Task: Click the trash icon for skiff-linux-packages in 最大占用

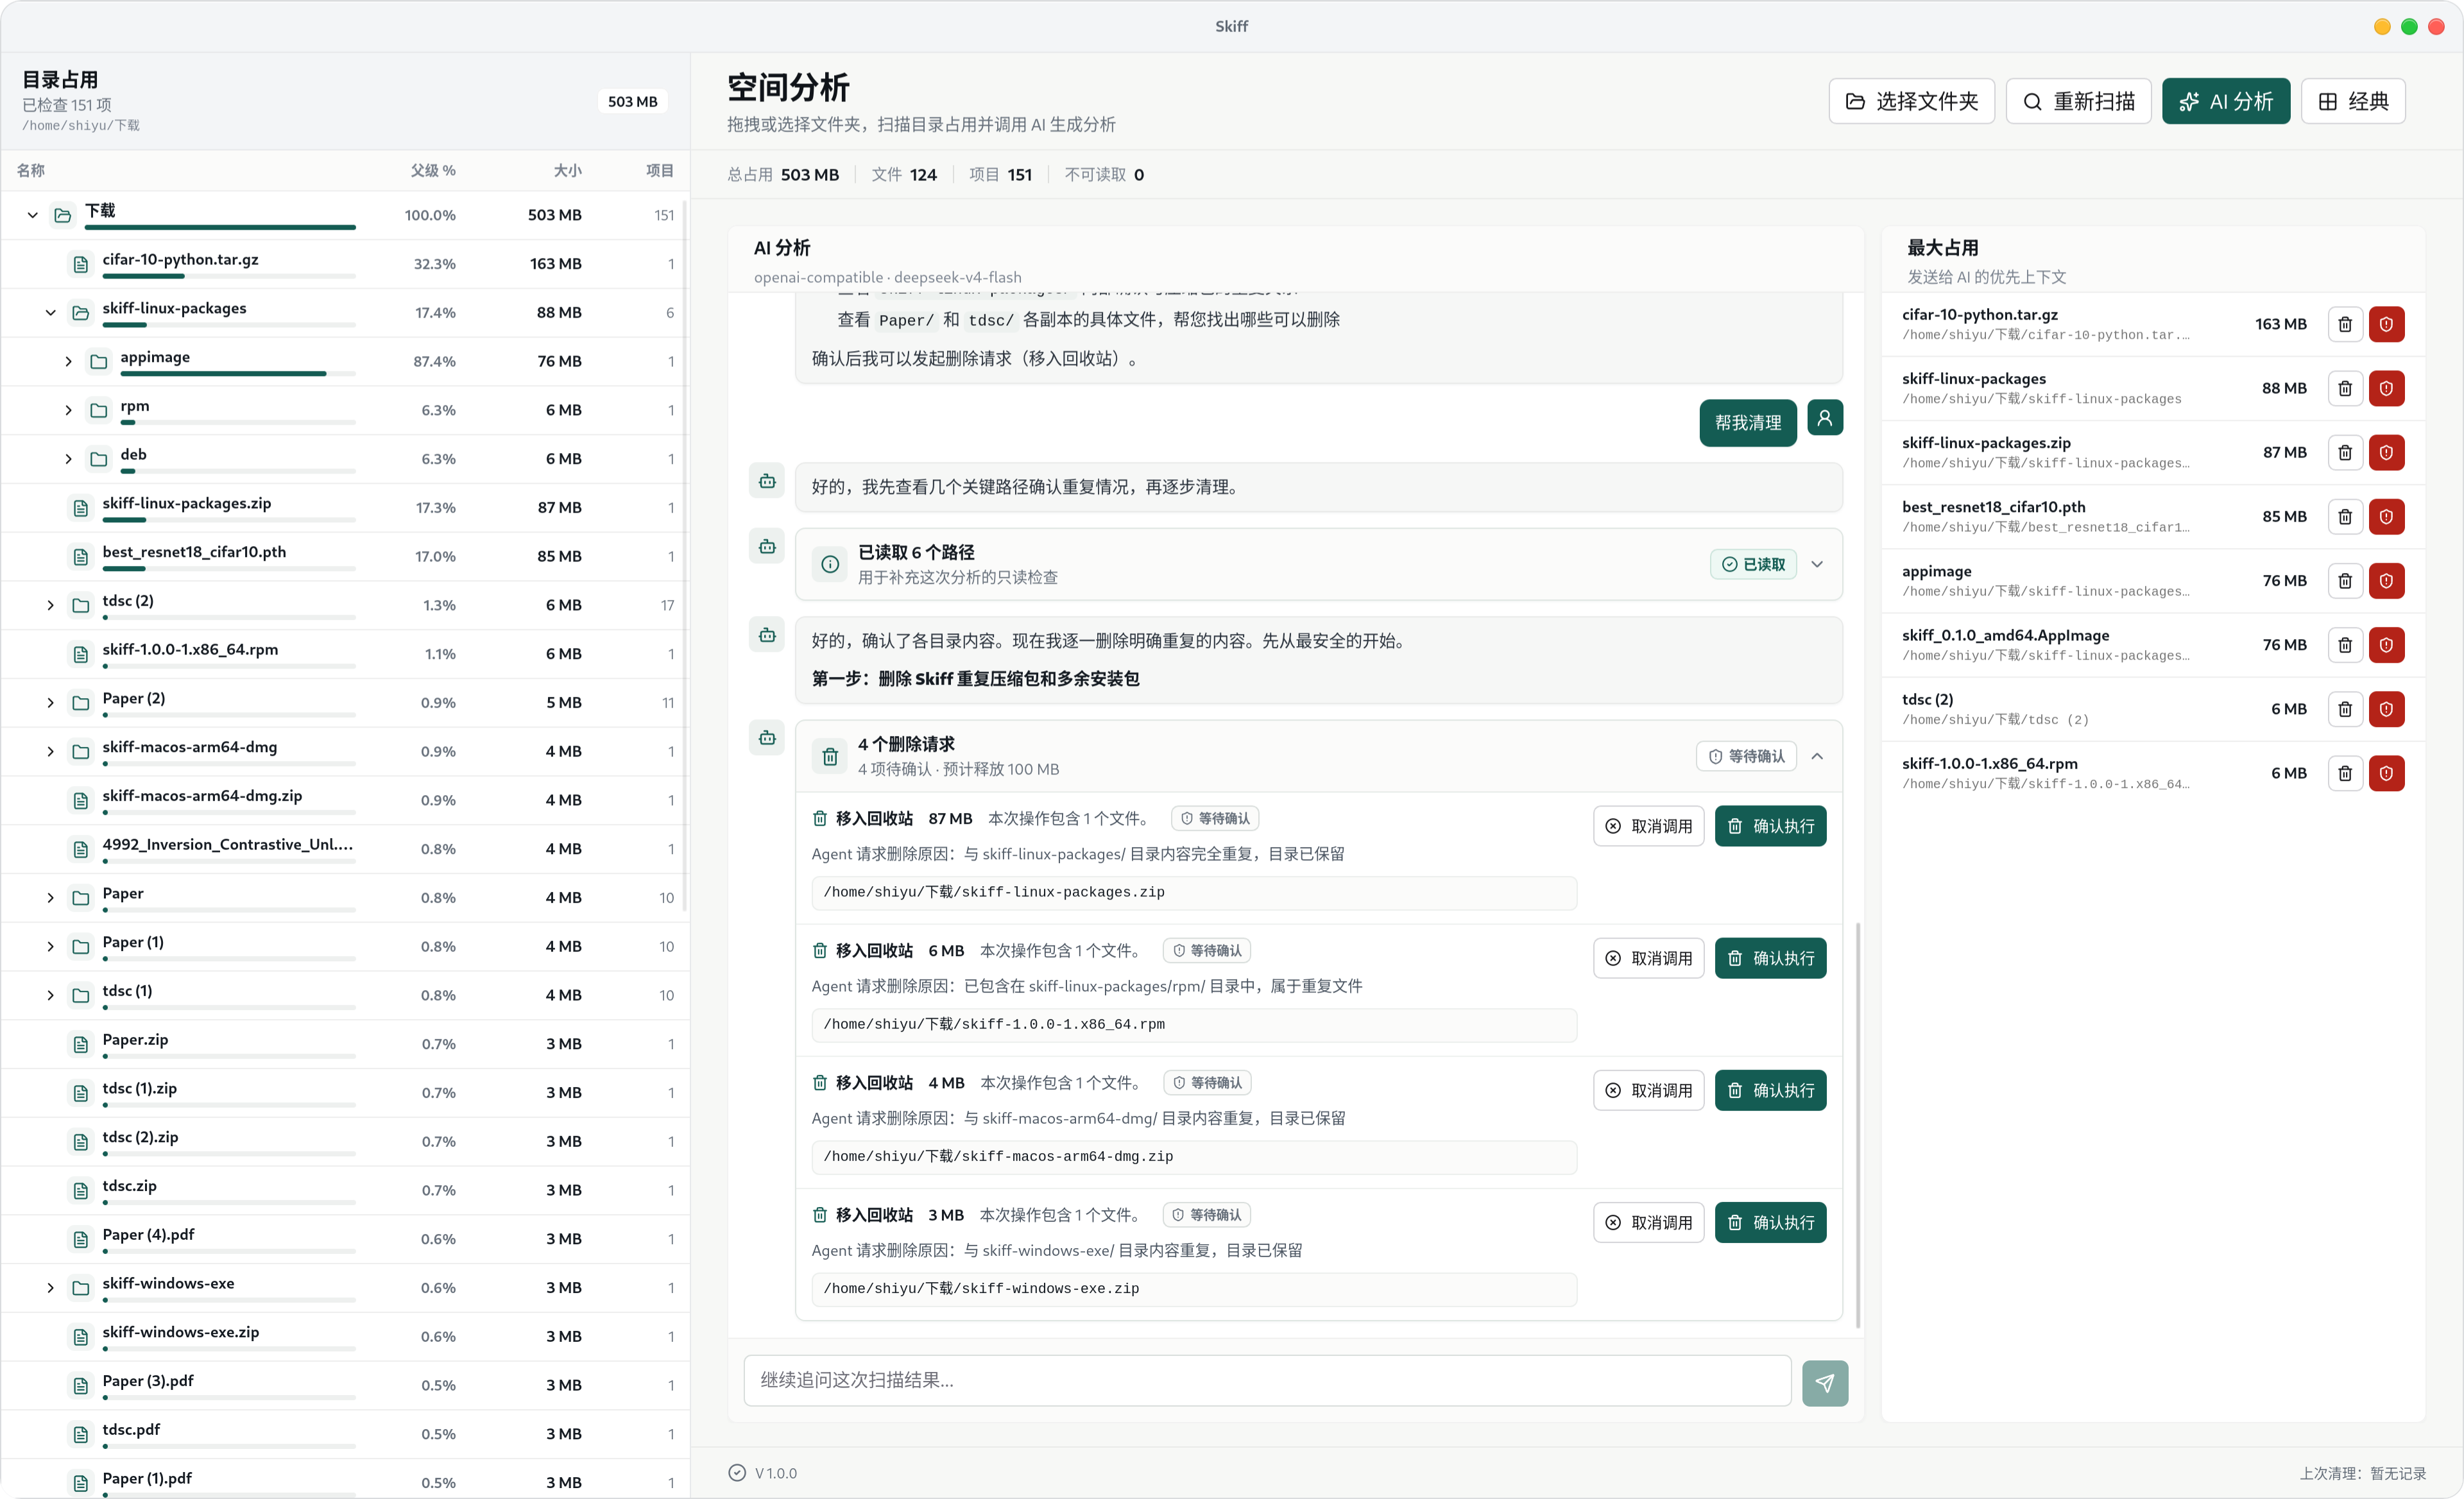Action: [2344, 388]
